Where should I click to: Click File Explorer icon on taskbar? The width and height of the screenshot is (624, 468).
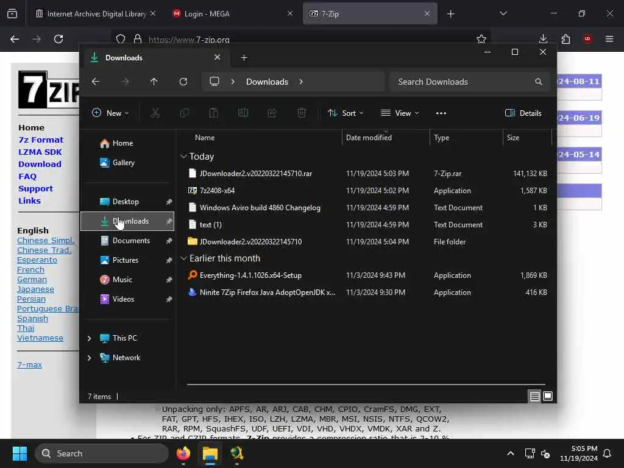(x=210, y=453)
